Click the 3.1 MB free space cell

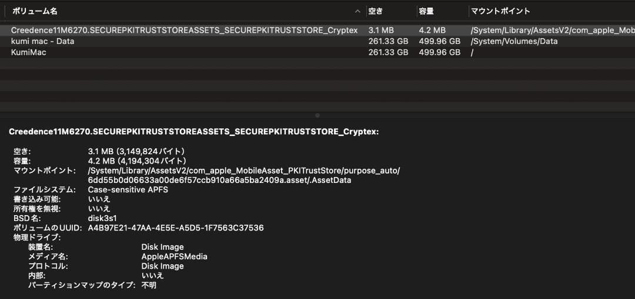pos(382,30)
